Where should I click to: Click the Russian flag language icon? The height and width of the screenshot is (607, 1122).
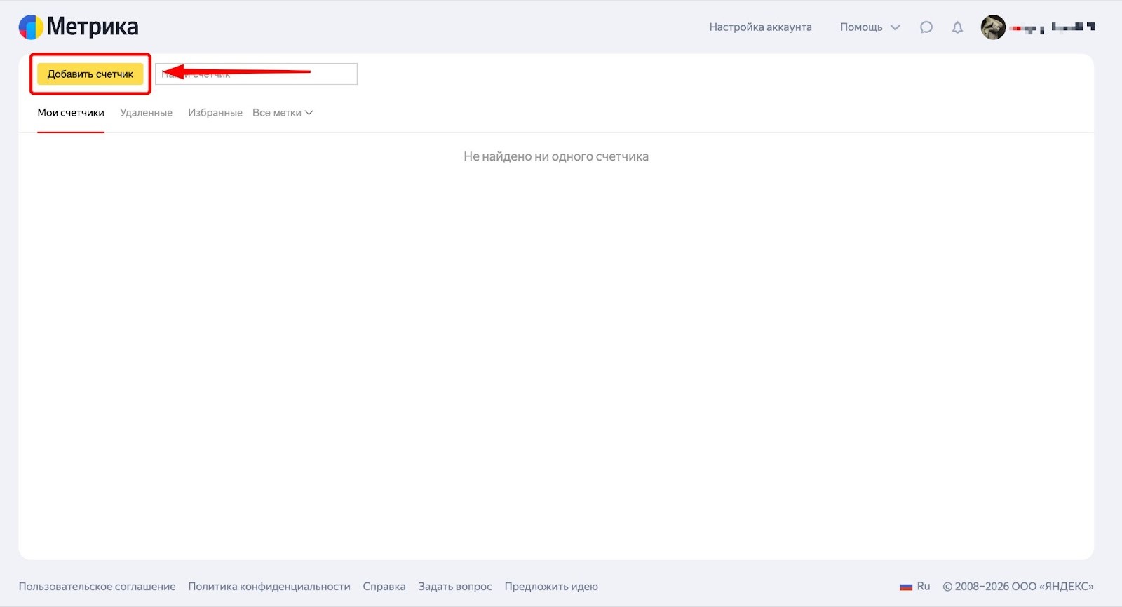point(906,587)
